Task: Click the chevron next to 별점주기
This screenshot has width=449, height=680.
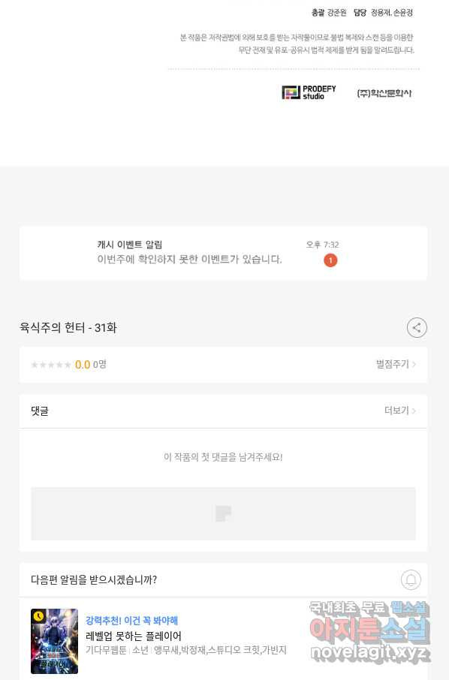Action: tap(414, 364)
